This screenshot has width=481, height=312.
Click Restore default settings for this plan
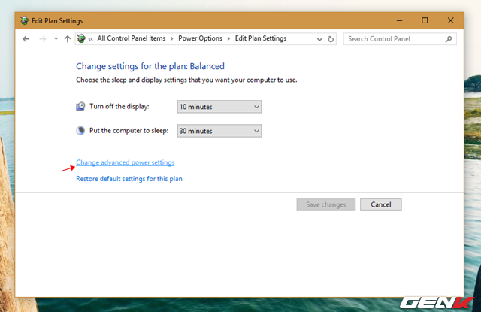pos(129,179)
